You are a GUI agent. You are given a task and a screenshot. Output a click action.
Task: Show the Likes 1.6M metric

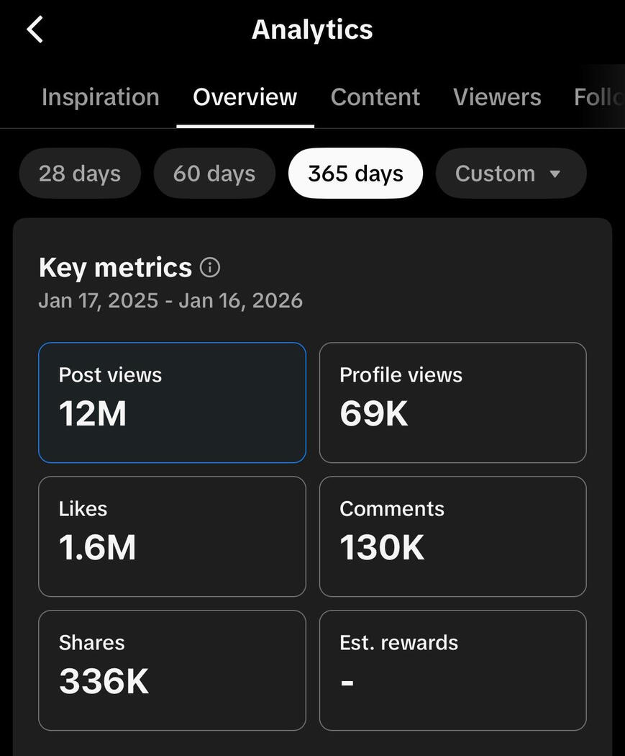pyautogui.click(x=172, y=536)
